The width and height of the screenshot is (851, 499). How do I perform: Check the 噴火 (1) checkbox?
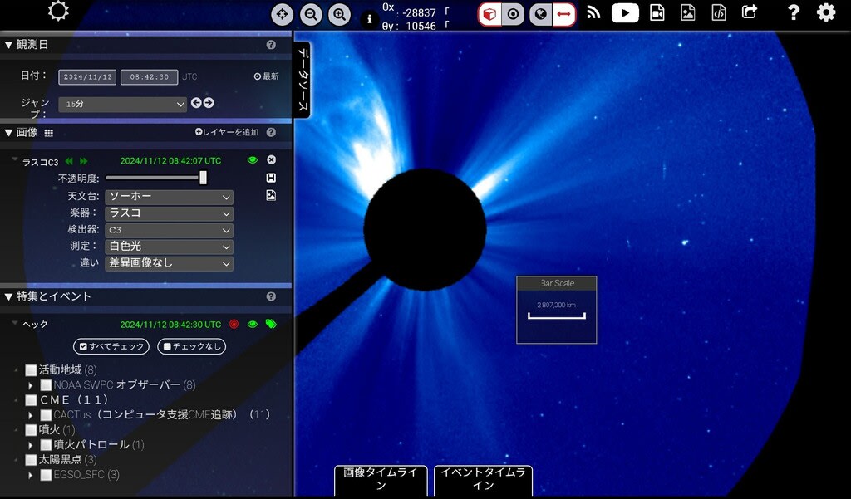click(31, 430)
